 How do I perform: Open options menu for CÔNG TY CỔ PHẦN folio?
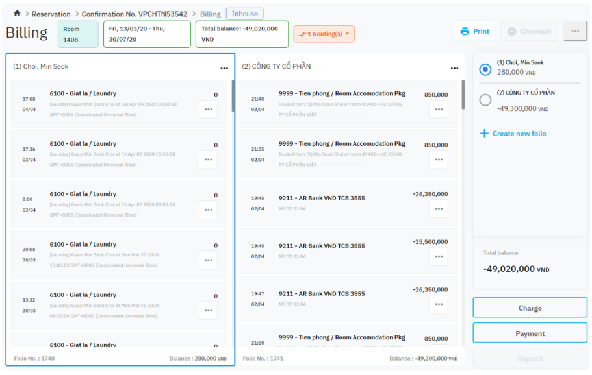[455, 68]
